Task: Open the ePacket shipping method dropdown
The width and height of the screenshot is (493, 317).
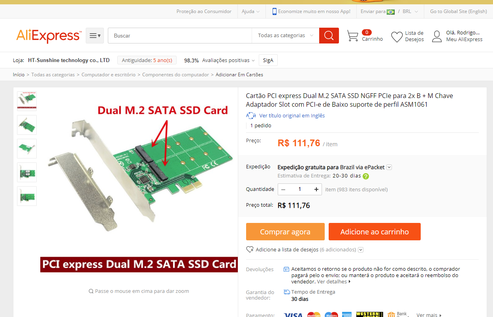Action: coord(389,167)
